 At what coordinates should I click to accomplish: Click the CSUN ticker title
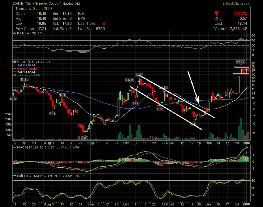tap(18, 3)
